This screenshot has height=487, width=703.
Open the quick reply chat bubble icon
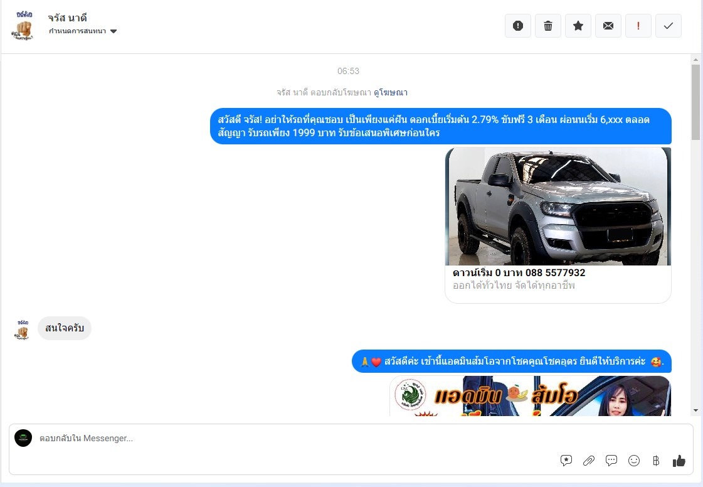click(x=611, y=461)
